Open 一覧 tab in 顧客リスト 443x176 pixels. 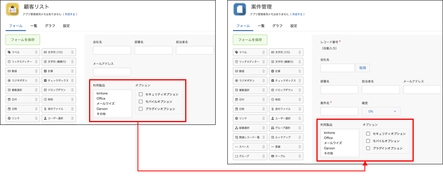click(34, 26)
